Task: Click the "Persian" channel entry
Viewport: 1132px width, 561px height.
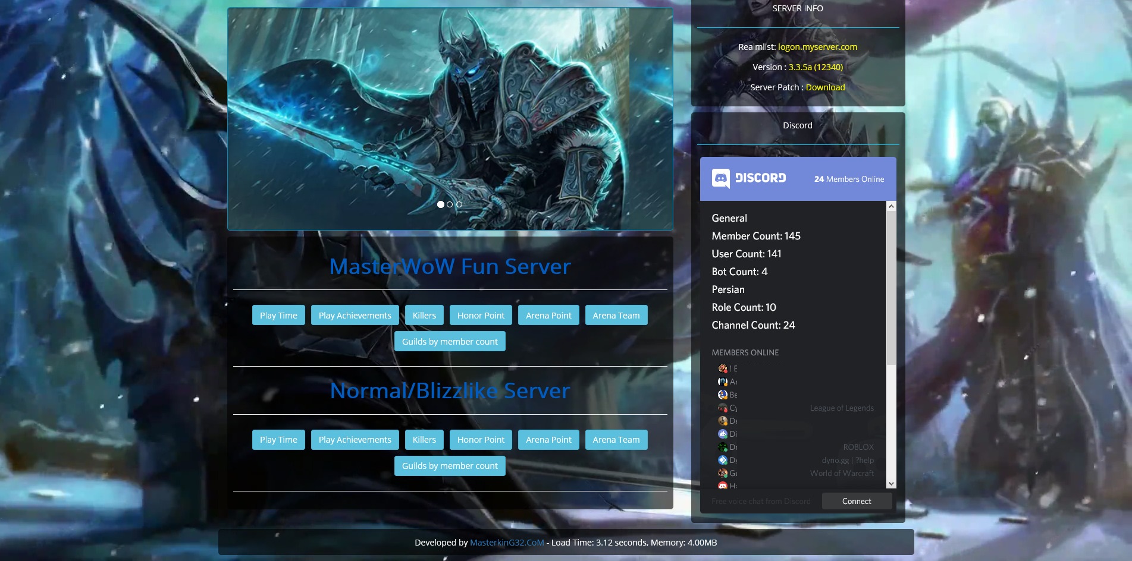Action: point(728,289)
